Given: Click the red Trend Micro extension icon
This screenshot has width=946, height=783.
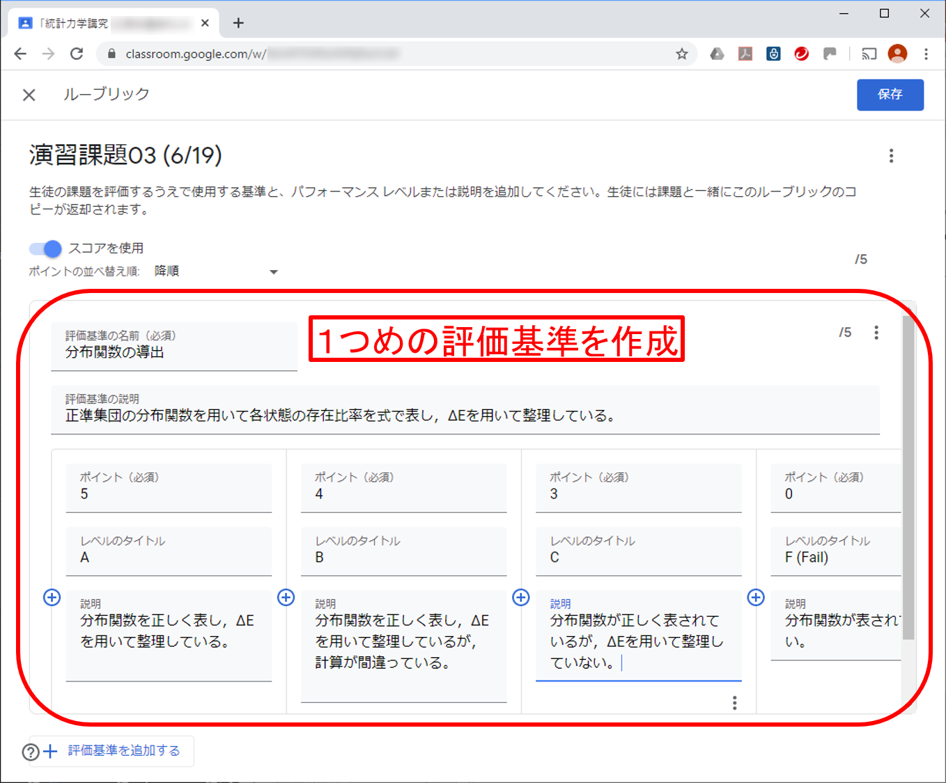Looking at the screenshot, I should (x=802, y=54).
